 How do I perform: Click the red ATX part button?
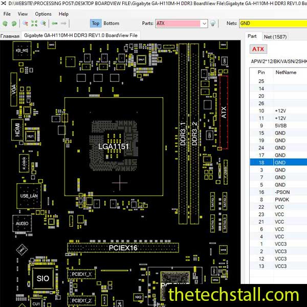(258, 49)
